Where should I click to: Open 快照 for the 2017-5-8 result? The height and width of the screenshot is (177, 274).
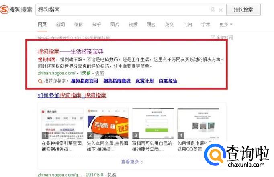click(112, 175)
